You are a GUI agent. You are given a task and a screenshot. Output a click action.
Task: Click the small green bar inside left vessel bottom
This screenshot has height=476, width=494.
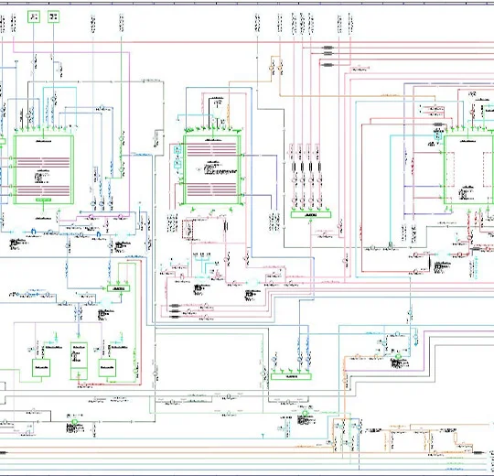44,200
